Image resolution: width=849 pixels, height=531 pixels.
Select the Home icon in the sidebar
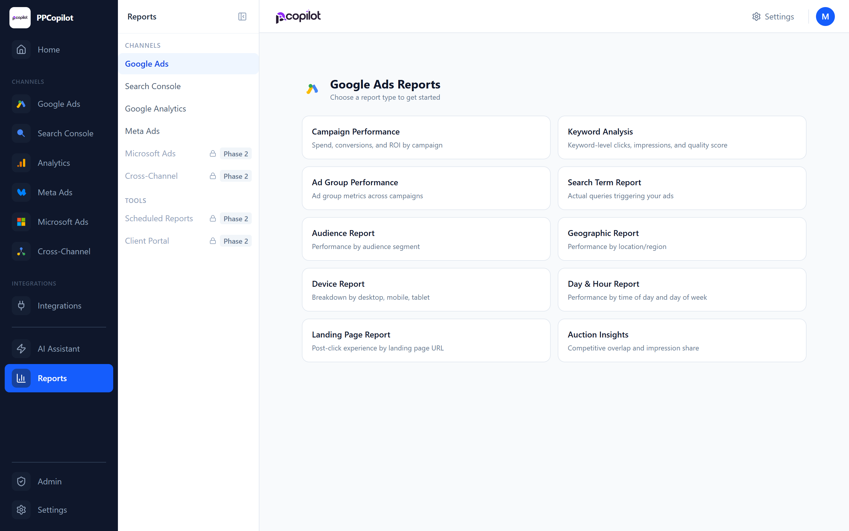tap(21, 50)
